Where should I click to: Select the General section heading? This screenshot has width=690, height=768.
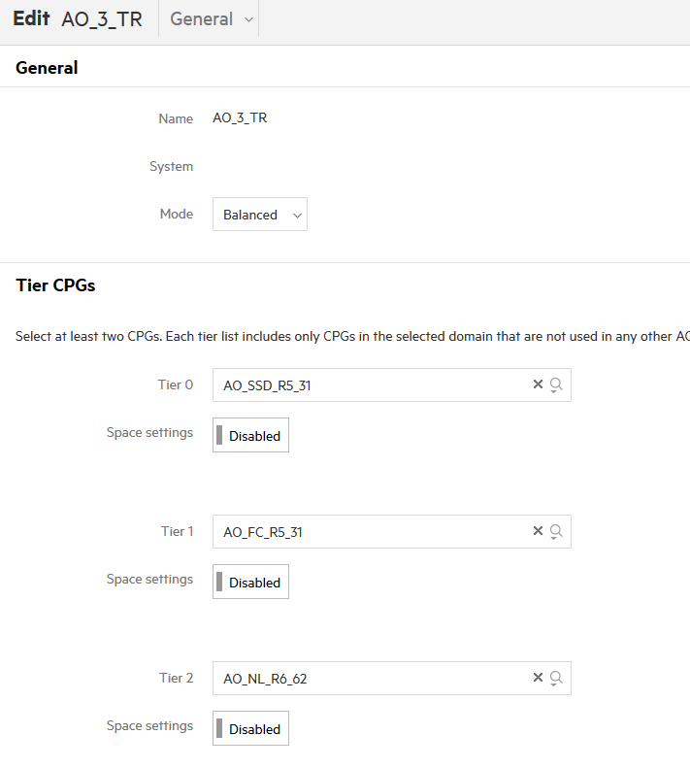coord(47,68)
